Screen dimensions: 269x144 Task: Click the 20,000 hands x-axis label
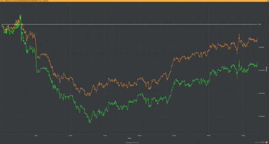tap(139, 136)
